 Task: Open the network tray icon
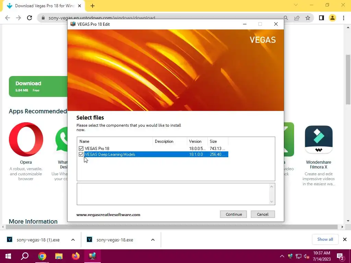click(x=299, y=256)
